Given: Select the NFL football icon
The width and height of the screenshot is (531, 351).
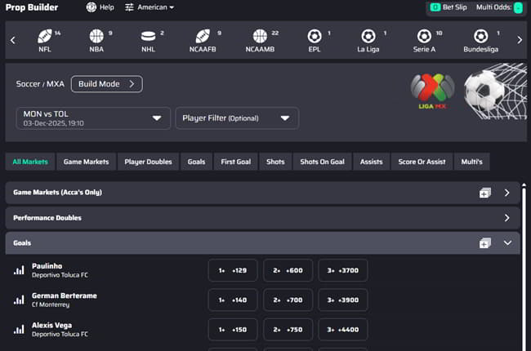Looking at the screenshot, I should (x=45, y=36).
